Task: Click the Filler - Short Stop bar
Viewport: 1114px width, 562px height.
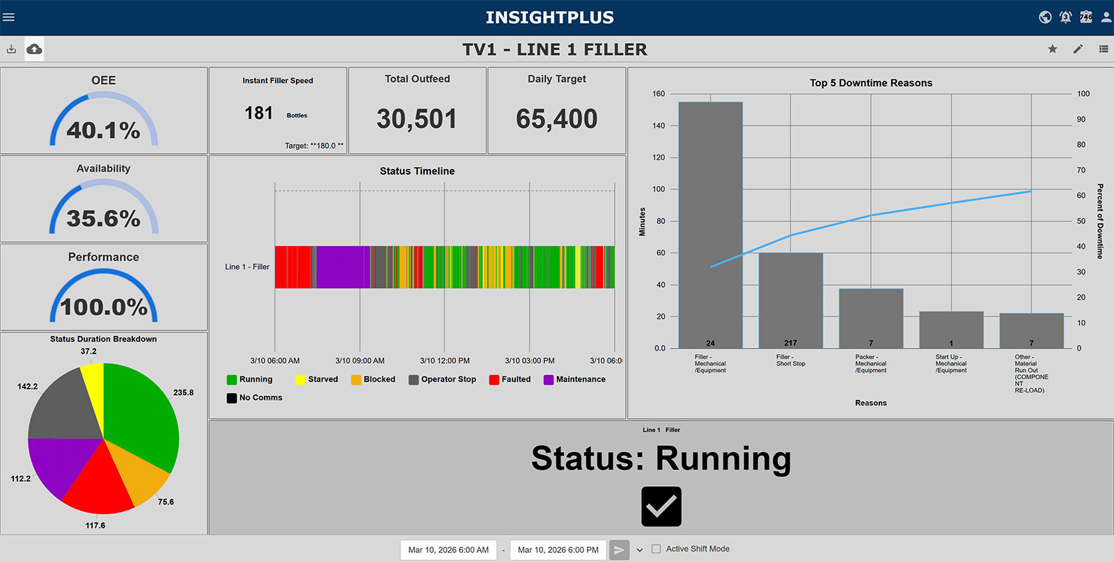Action: 790,300
